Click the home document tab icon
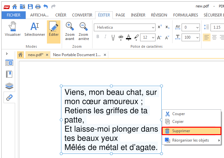This screenshot has width=224, height=158. coord(21,54)
